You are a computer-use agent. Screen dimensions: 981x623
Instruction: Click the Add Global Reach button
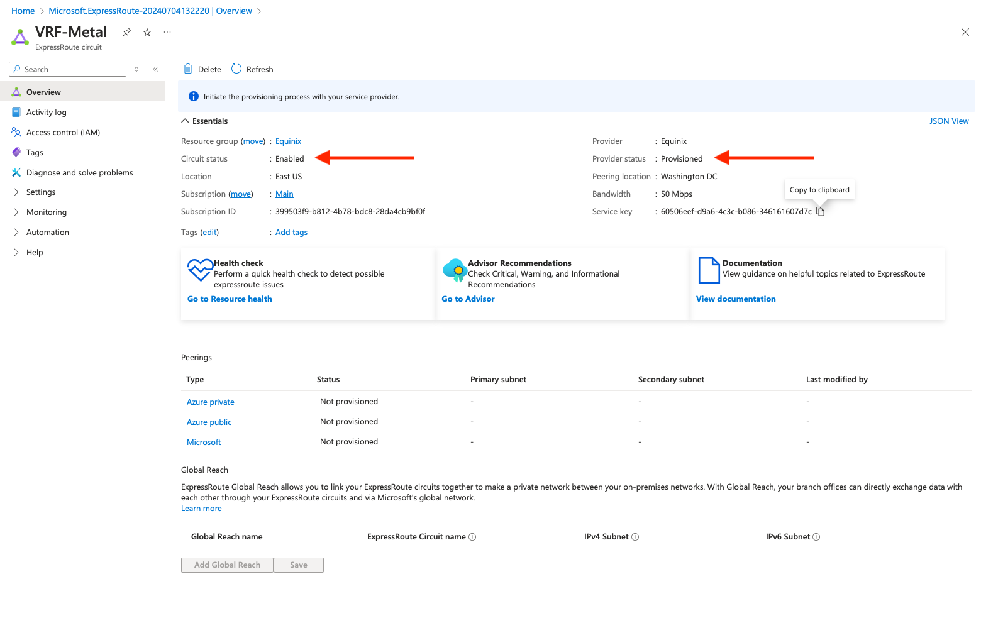coord(227,565)
